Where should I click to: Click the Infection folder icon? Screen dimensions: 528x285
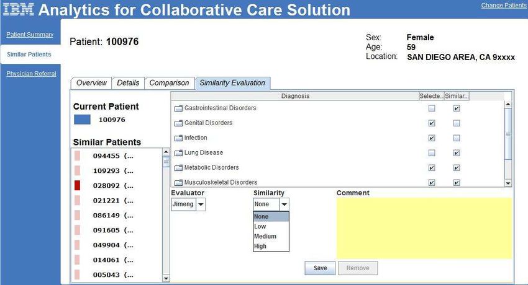178,138
